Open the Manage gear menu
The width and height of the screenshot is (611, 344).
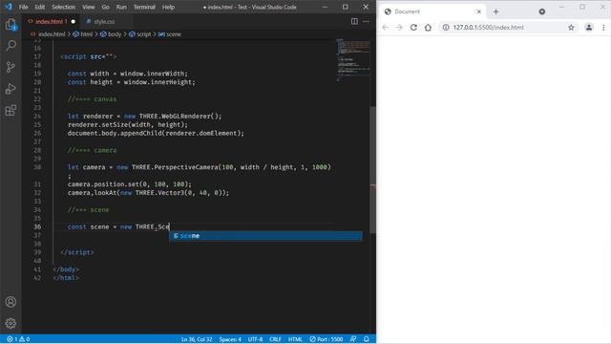click(x=11, y=323)
